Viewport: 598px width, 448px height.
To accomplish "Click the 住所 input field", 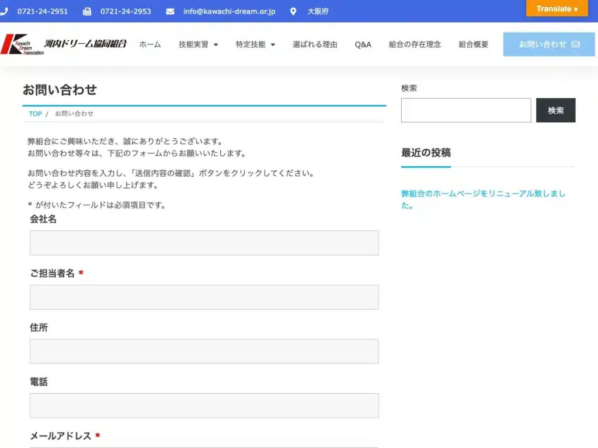I will point(204,351).
